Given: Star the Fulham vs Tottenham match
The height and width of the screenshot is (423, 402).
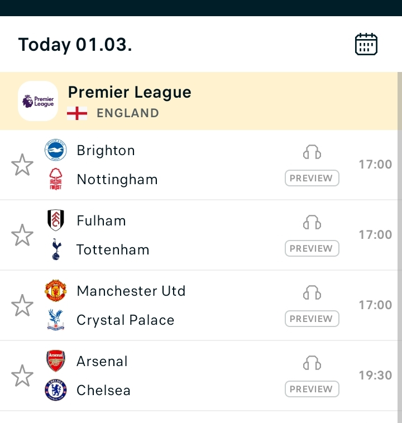Looking at the screenshot, I should (x=22, y=235).
